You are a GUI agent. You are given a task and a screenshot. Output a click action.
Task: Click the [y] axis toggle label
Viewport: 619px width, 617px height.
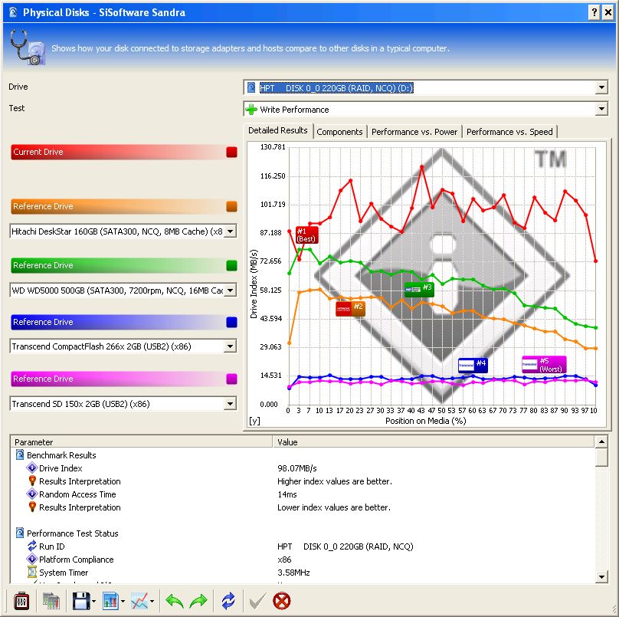254,421
